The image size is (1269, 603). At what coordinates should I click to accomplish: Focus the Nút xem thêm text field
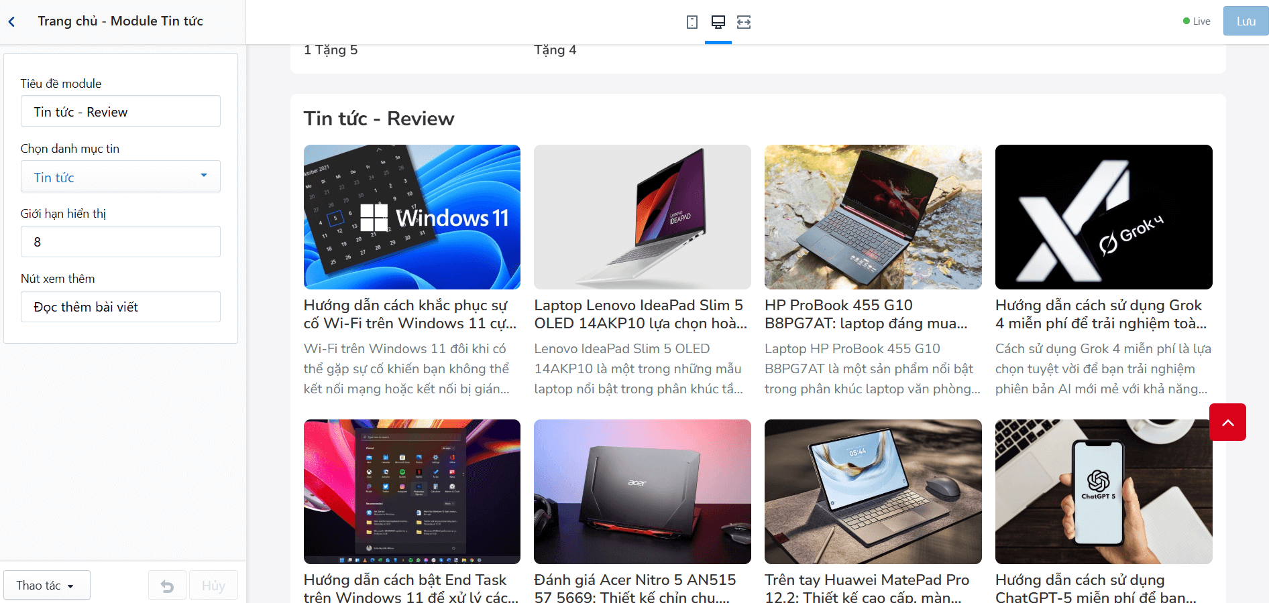point(121,306)
